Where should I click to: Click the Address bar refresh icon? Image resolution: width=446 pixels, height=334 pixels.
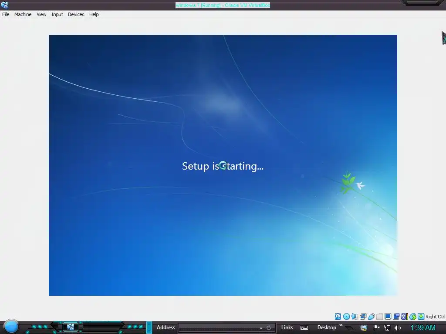pos(268,328)
